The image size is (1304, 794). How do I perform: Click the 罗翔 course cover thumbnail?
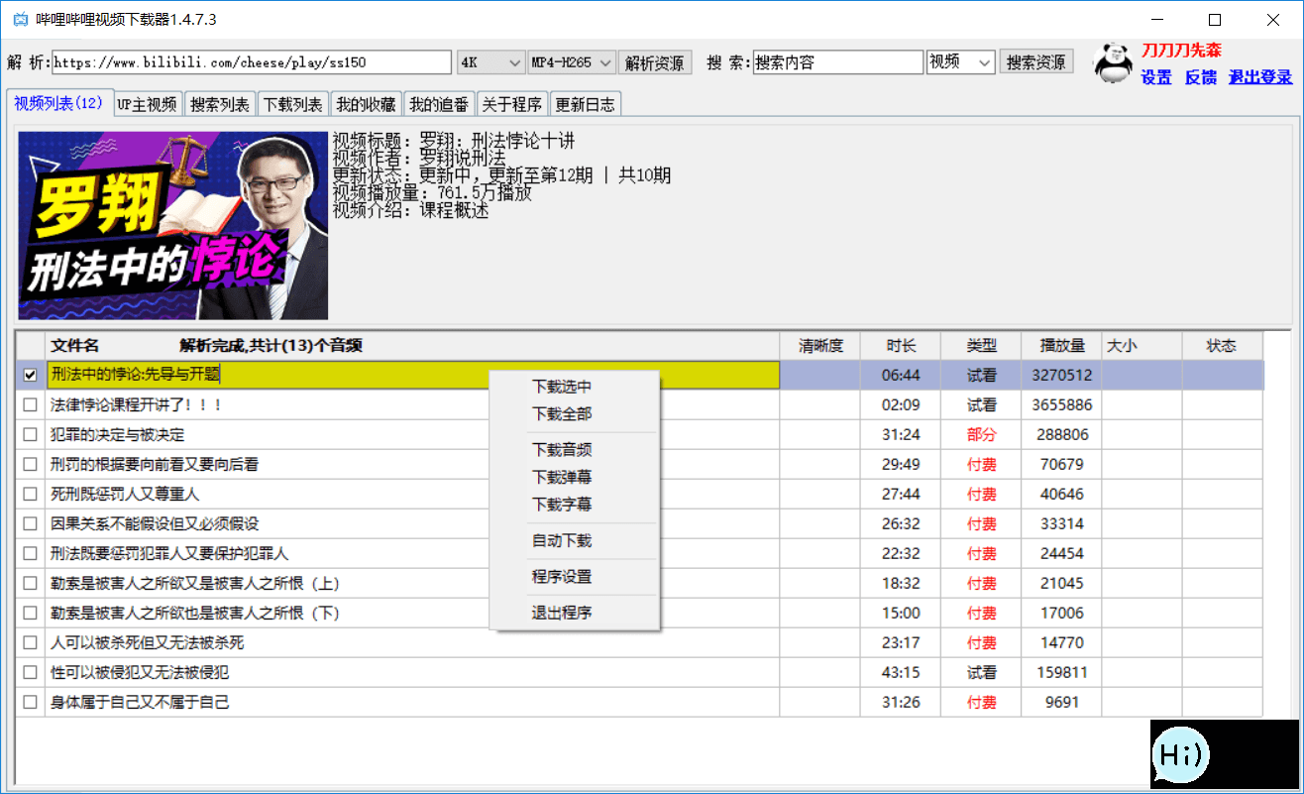[173, 226]
